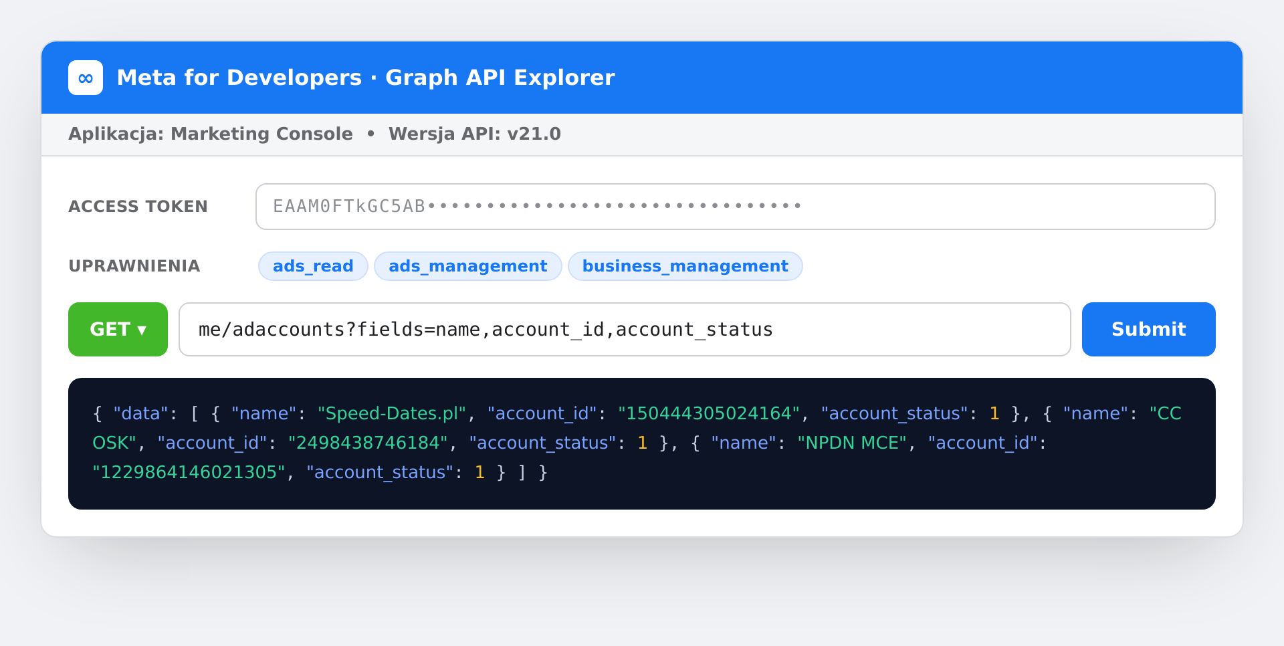1284x646 pixels.
Task: Click the "NPDN MCE" name value
Action: pyautogui.click(x=852, y=443)
